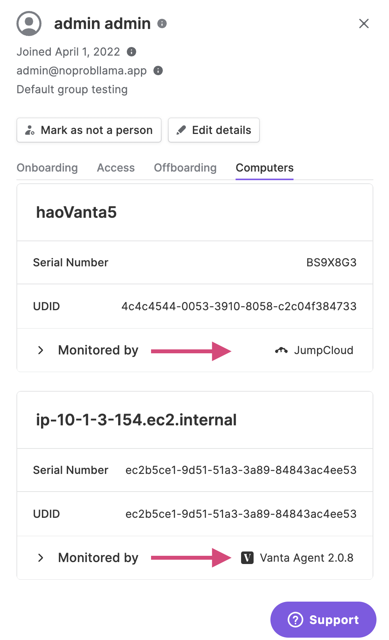This screenshot has width=389, height=640.
Task: Click the haoVanta5 serial number BS9X8G3
Action: tap(331, 262)
